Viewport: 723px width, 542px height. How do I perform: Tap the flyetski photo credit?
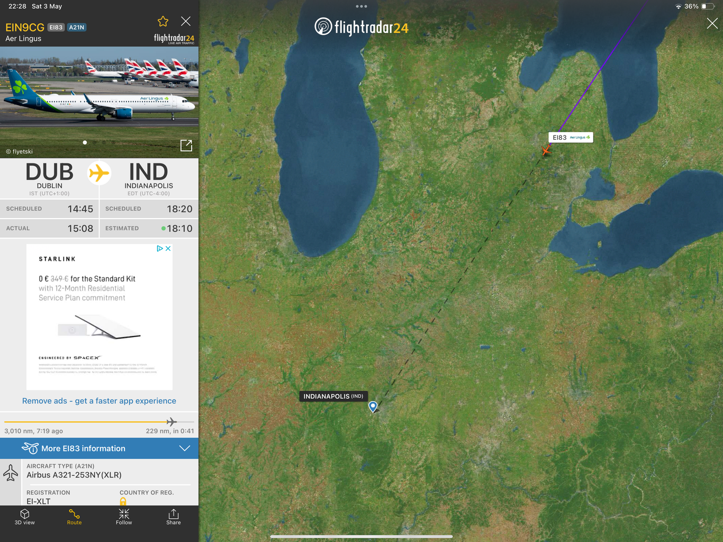(x=20, y=151)
